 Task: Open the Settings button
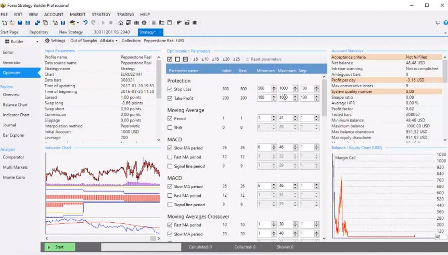tap(55, 41)
